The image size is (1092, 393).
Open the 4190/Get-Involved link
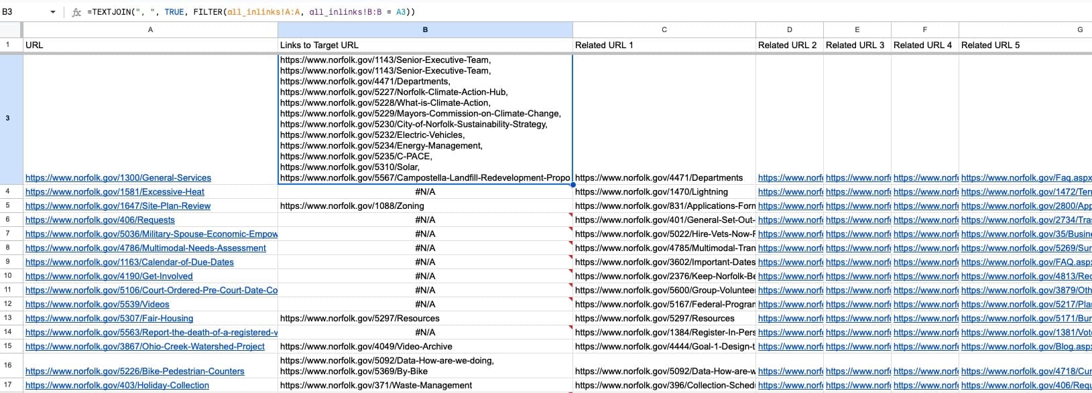tap(109, 277)
